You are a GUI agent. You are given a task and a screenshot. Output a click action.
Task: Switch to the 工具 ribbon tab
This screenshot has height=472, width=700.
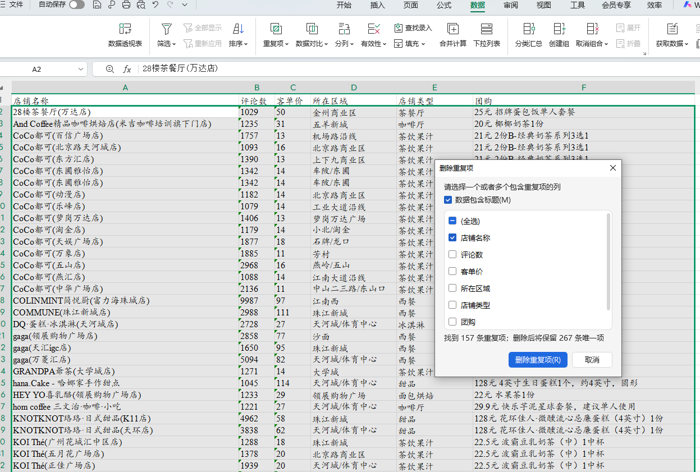[x=578, y=5]
